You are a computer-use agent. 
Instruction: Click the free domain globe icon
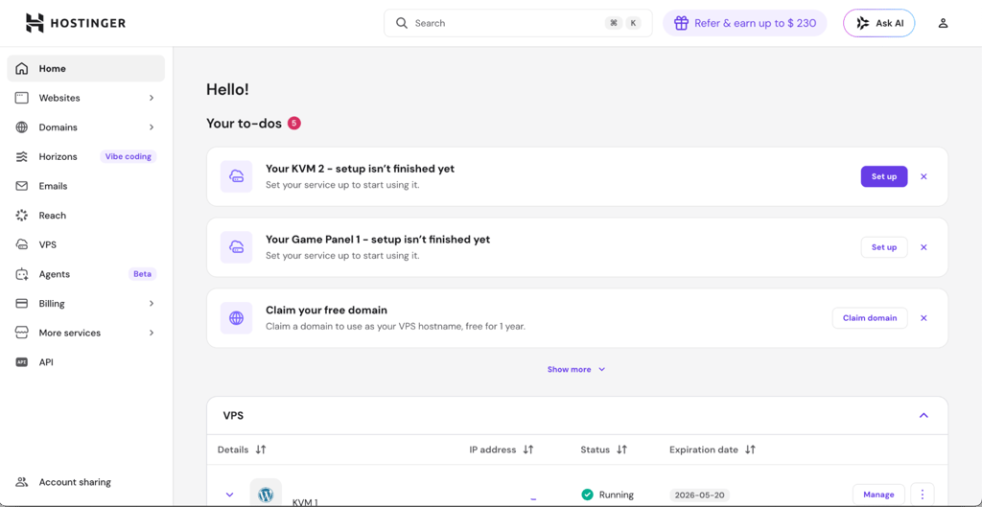[x=236, y=318]
